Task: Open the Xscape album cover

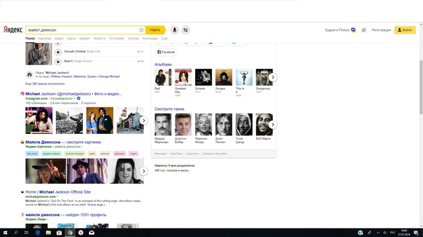Action: coord(224,77)
